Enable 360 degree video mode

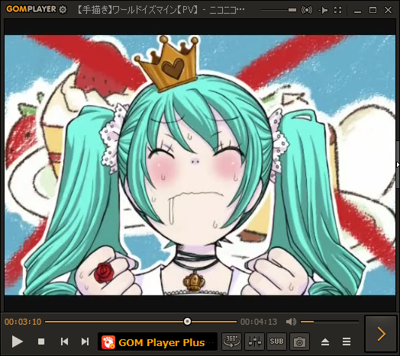231,342
